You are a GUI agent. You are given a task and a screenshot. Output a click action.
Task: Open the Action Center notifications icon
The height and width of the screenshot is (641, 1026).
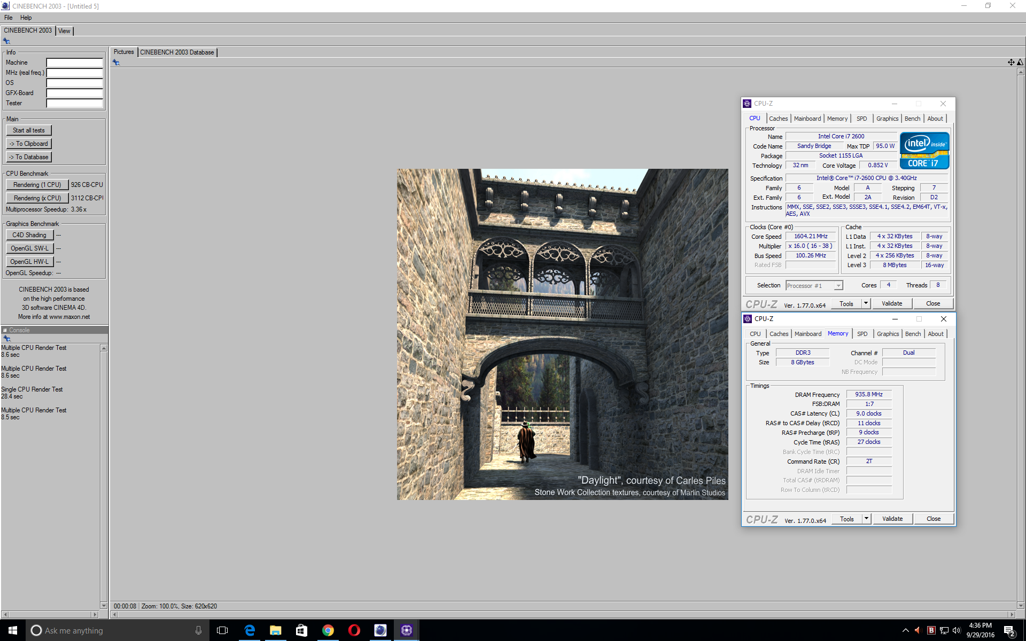coord(1009,631)
